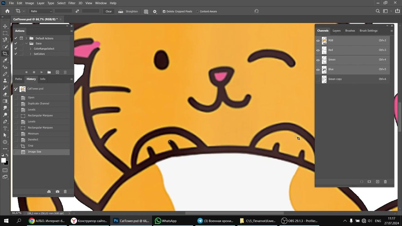Select the Type tool
This screenshot has width=402, height=226.
(x=5, y=128)
